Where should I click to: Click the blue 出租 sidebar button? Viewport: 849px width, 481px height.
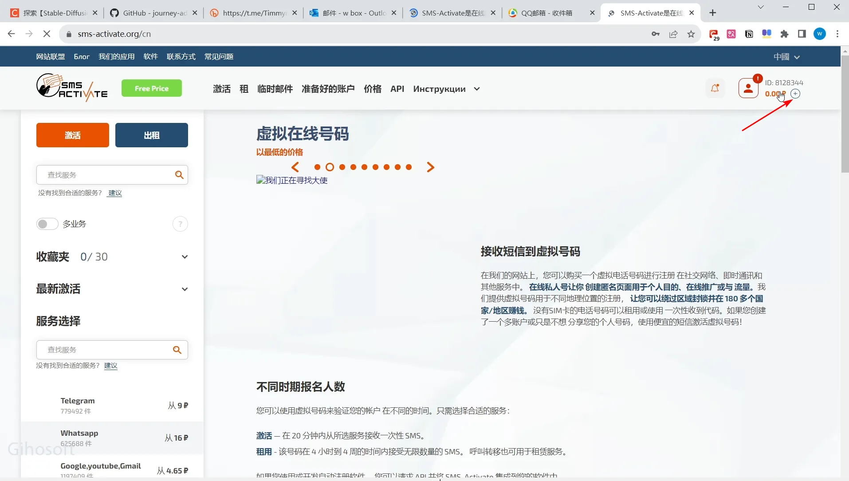[152, 135]
